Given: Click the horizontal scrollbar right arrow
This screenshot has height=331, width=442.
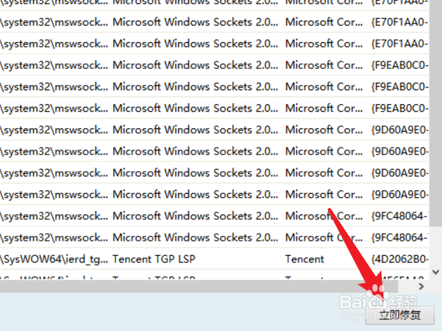Looking at the screenshot, I should (x=423, y=285).
